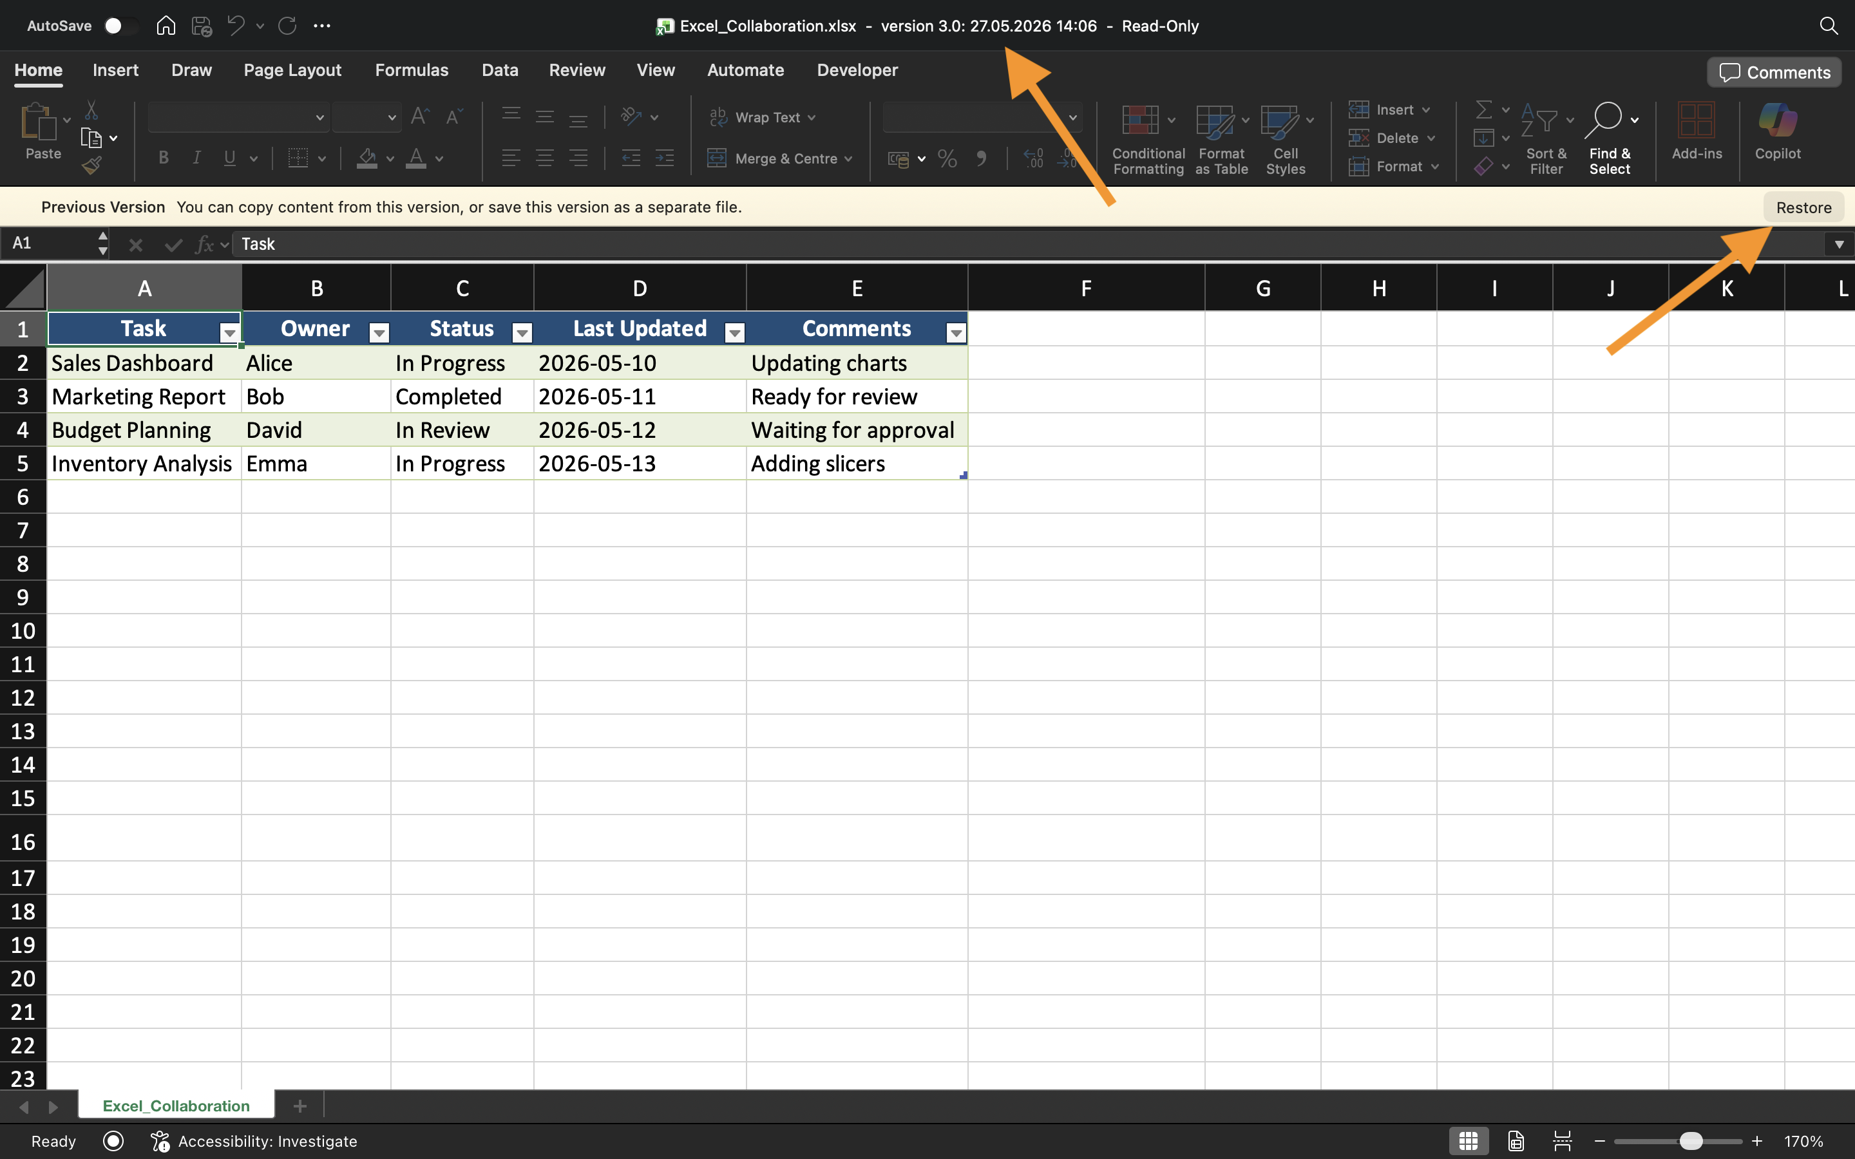Open Conditional Formatting menu
Viewport: 1855px width, 1159px height.
[x=1148, y=138]
